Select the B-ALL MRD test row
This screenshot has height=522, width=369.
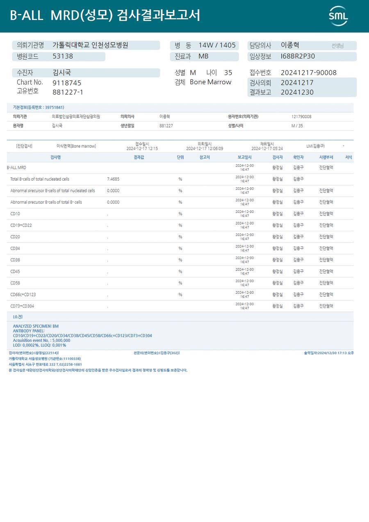point(180,168)
